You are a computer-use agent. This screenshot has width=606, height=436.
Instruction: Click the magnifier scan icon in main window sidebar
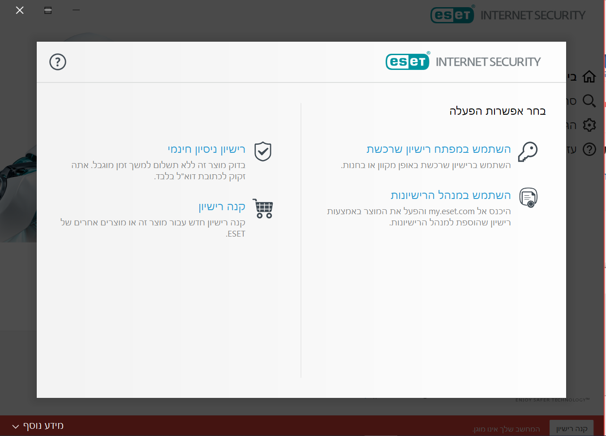pyautogui.click(x=589, y=101)
